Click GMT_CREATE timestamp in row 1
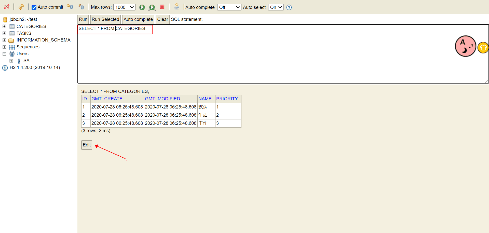This screenshot has height=233, width=489. click(x=117, y=107)
